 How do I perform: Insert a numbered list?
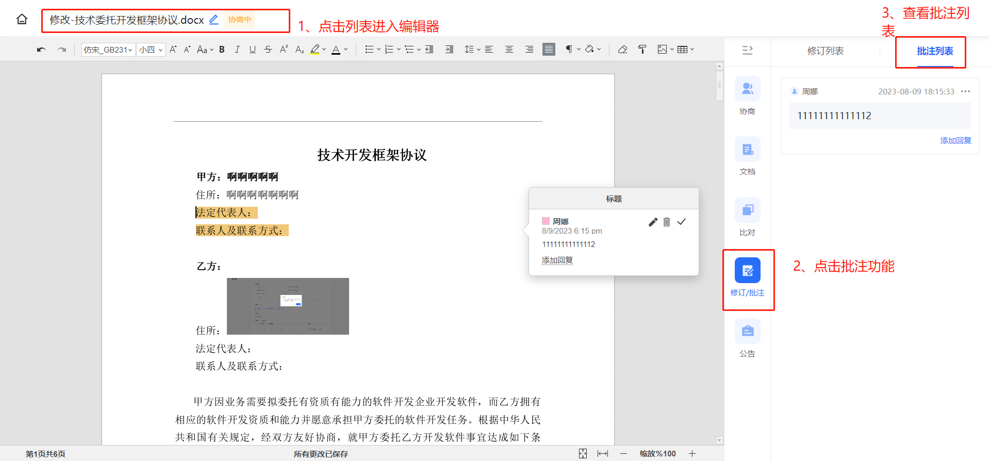[x=389, y=50]
